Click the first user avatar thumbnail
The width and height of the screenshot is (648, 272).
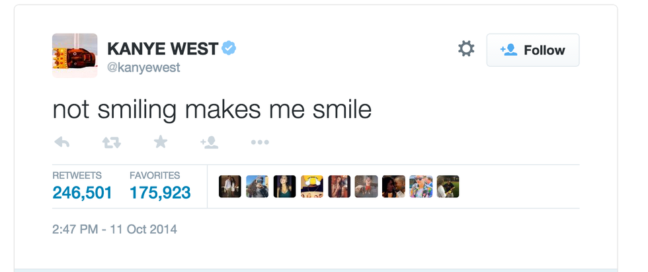click(x=230, y=187)
